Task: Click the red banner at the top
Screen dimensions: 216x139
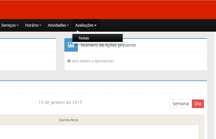Action: (x=108, y=9)
